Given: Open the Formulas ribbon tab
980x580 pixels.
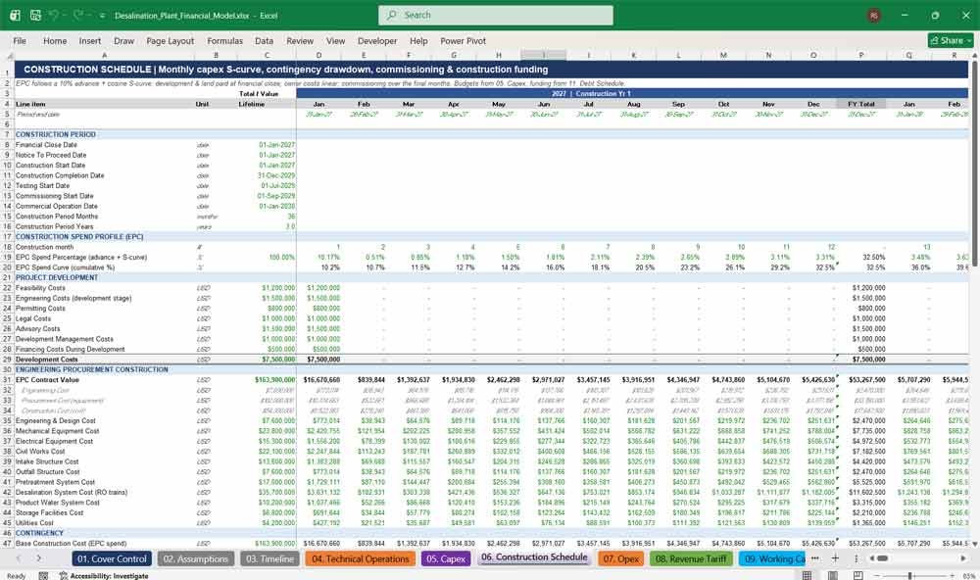Looking at the screenshot, I should click(x=225, y=40).
